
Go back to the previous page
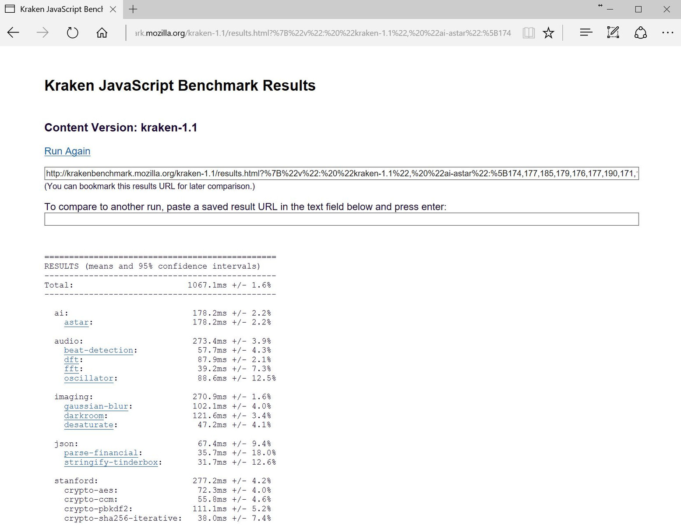pyautogui.click(x=14, y=32)
